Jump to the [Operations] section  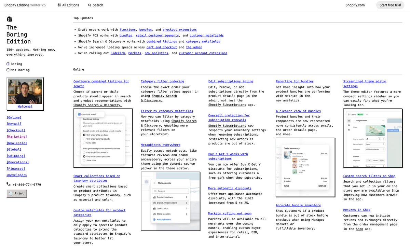(x=18, y=162)
